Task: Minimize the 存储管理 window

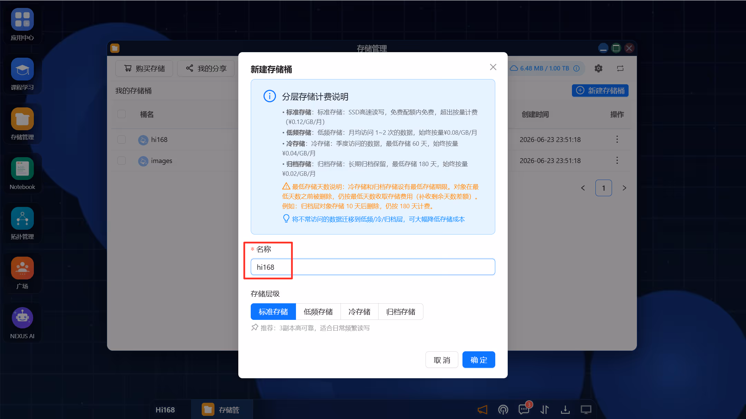Action: point(603,48)
